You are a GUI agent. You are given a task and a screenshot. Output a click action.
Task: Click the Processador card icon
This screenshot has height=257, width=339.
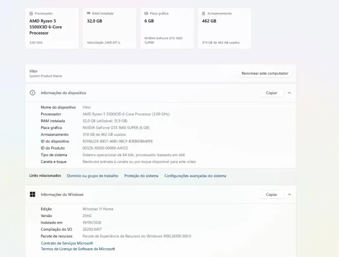(x=31, y=14)
